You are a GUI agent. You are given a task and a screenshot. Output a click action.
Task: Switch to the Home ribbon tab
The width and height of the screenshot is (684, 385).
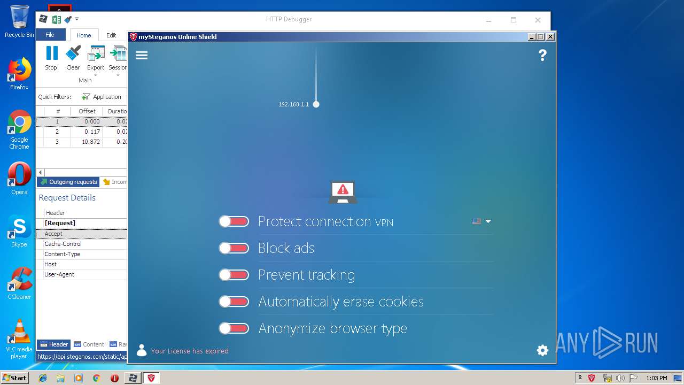[x=84, y=35]
